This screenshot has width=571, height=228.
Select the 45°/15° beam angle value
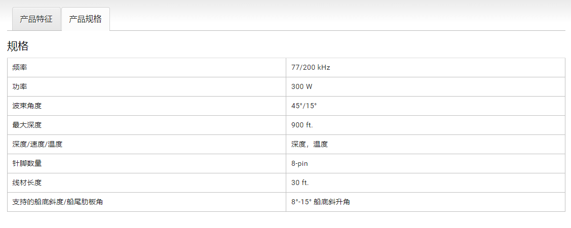[x=304, y=106]
